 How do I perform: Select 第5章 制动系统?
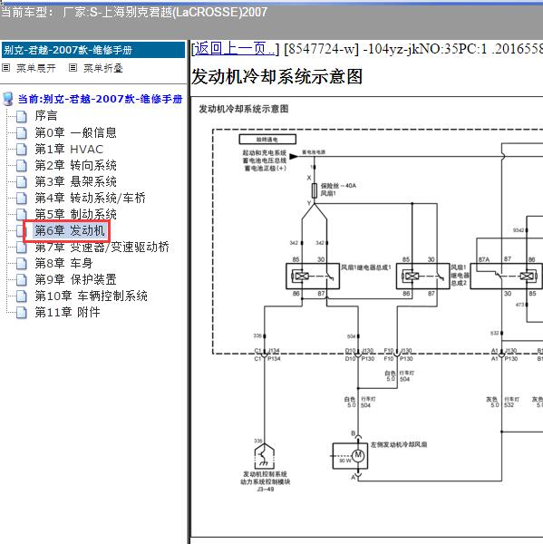75,214
